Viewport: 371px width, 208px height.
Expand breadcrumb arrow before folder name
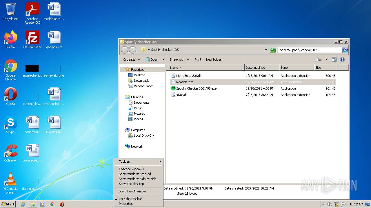point(149,50)
